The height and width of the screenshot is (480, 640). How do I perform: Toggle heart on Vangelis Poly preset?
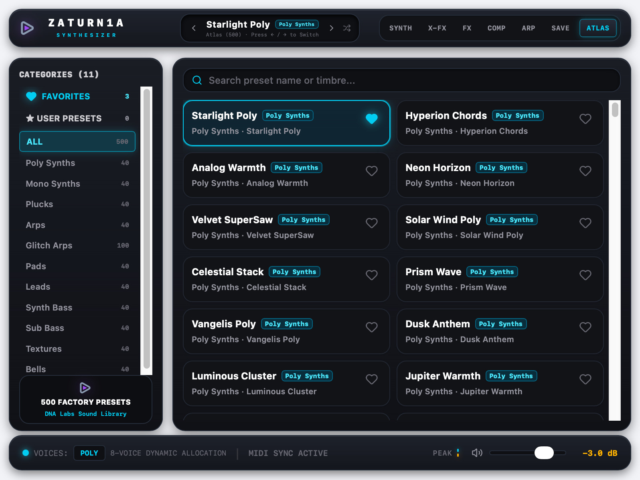click(372, 327)
